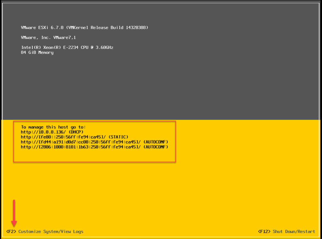Open Customize System/View Logs
Image resolution: width=322 pixels, height=239 pixels.
[51, 231]
